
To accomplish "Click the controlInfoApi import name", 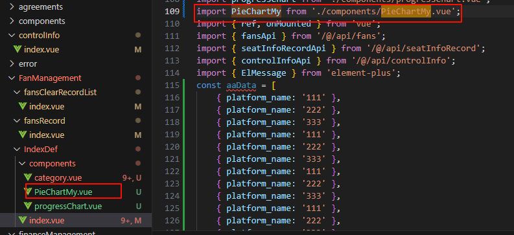I will coord(276,61).
